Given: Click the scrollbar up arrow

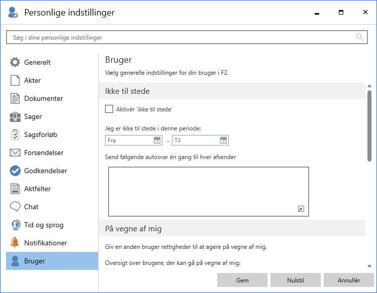Looking at the screenshot, I should pyautogui.click(x=369, y=86).
